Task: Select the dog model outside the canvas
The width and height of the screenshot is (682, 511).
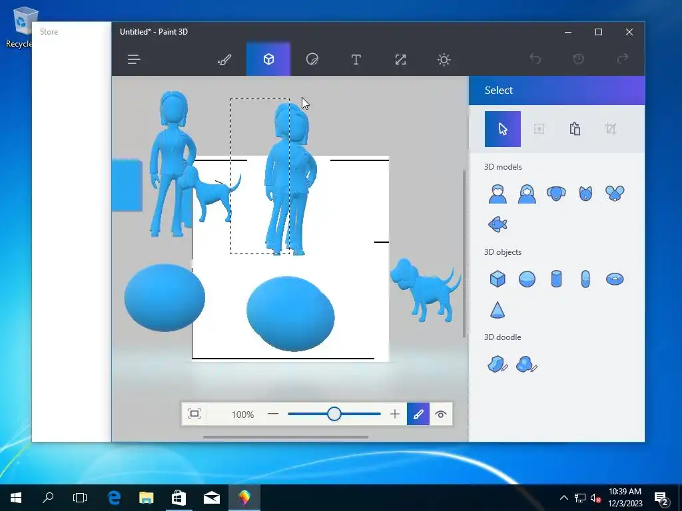Action: coord(426,290)
